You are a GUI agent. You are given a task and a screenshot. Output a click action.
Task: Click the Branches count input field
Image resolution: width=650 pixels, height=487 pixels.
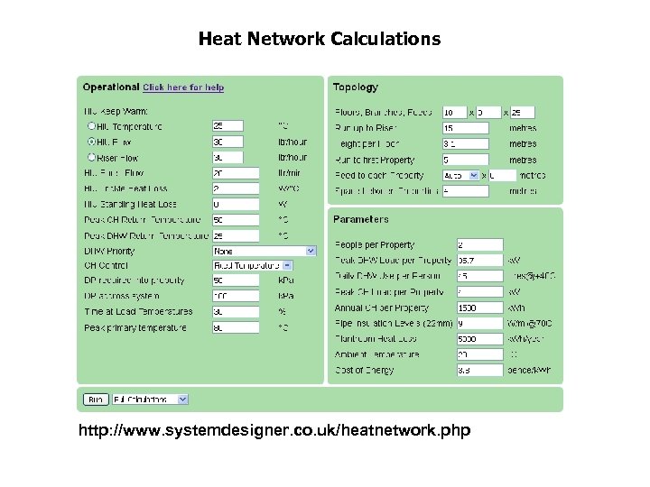488,113
